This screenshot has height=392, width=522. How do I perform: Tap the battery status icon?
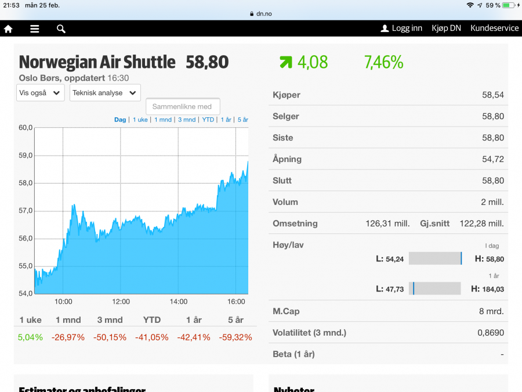point(509,5)
